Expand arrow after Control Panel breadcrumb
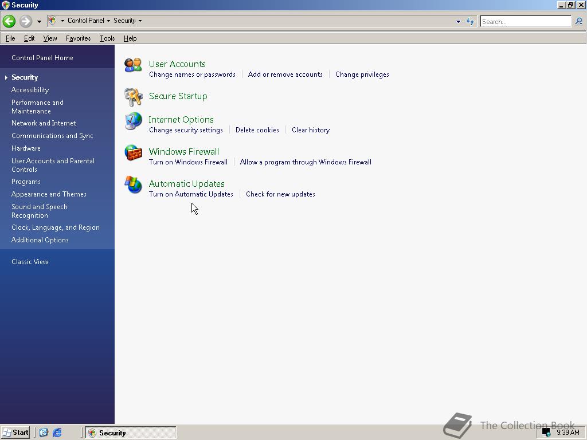587x440 pixels. 108,21
